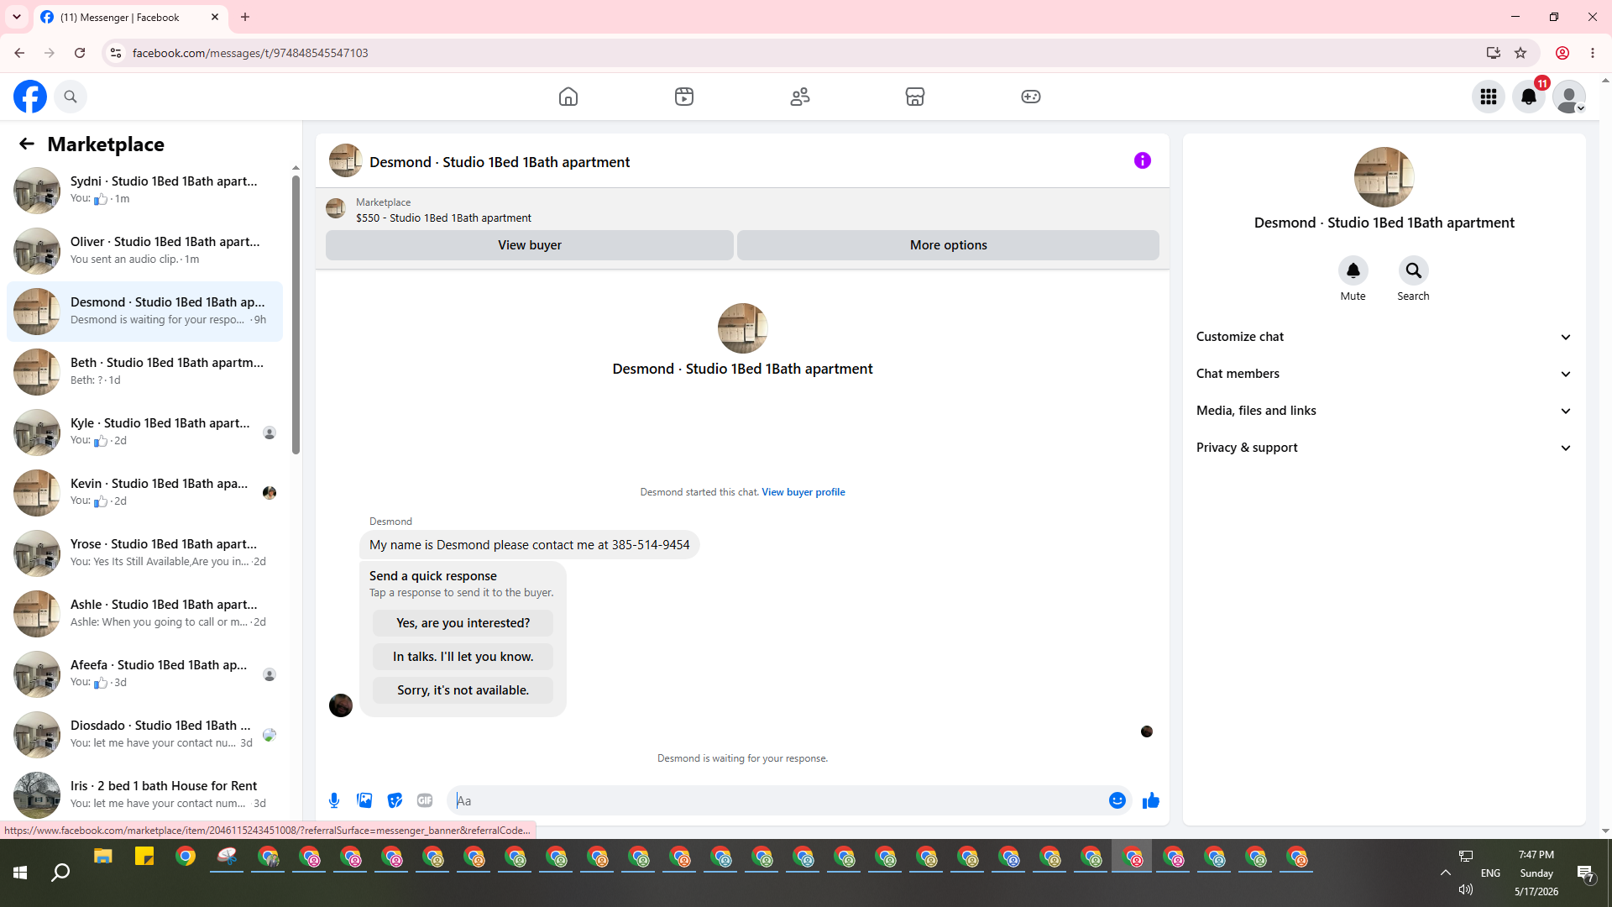Open conversation information purple icon
Viewport: 1612px width, 907px height.
[x=1143, y=160]
